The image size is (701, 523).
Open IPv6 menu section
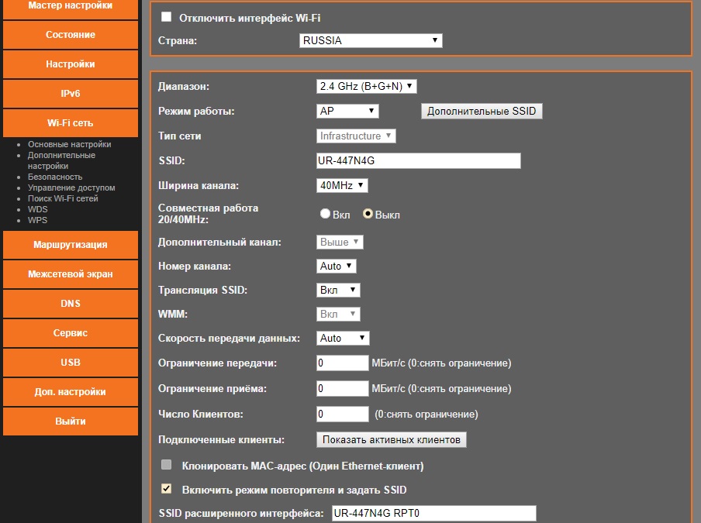71,94
